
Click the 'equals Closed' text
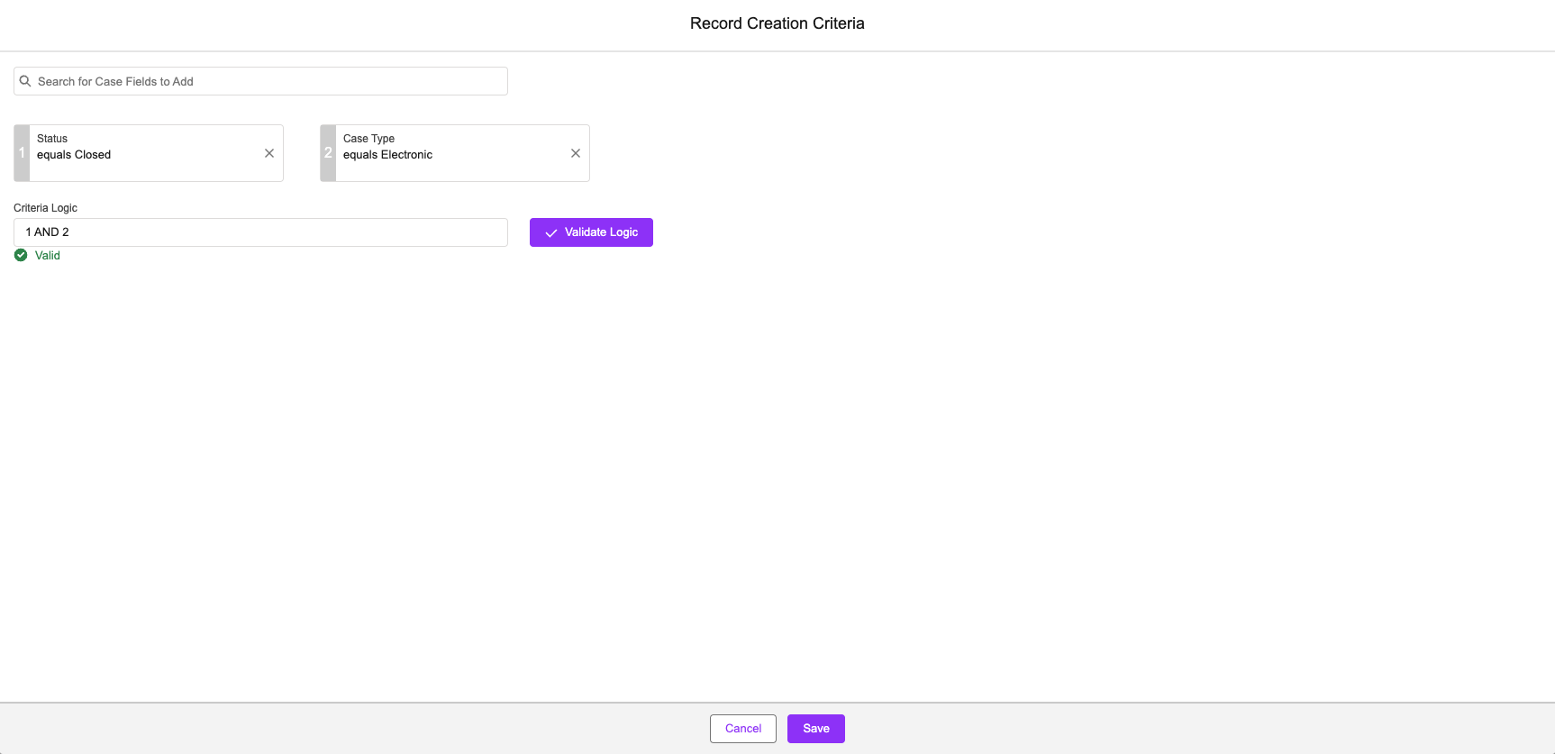(74, 155)
